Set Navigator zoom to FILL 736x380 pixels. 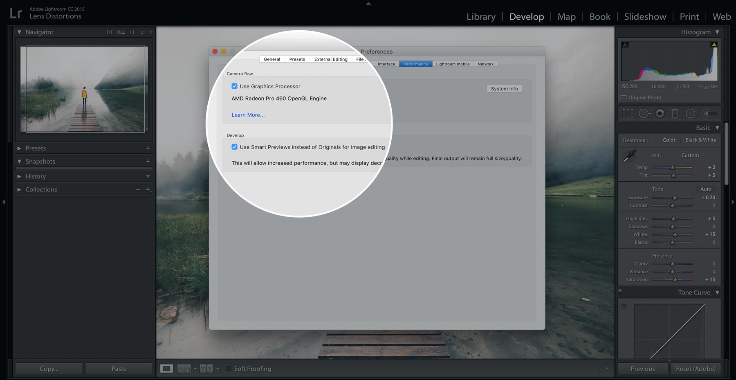(121, 32)
